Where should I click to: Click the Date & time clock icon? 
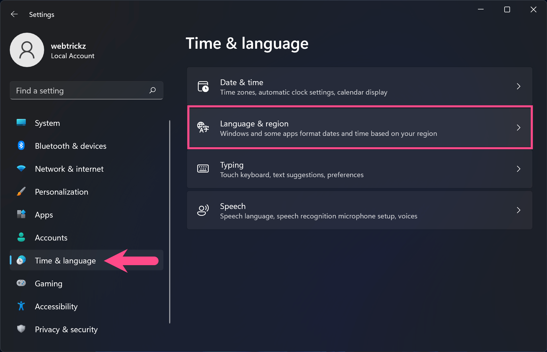point(203,87)
